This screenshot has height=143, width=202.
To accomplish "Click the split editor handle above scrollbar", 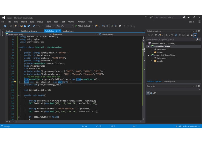I will tap(144, 38).
